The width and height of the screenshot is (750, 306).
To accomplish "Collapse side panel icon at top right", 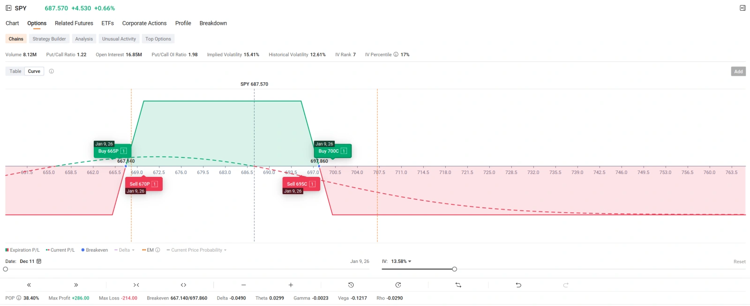I will click(x=742, y=8).
